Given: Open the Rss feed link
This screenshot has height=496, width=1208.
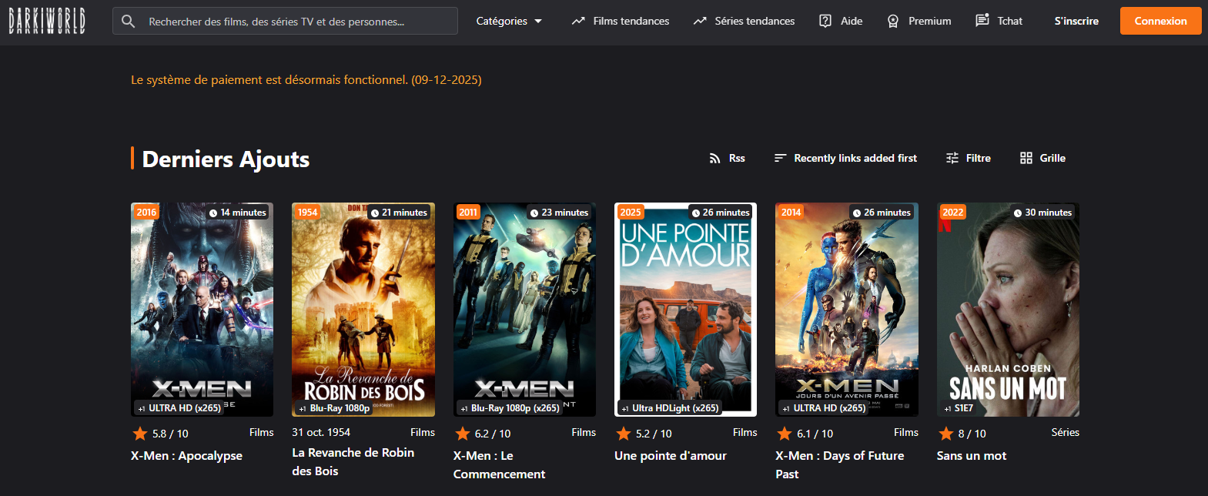Looking at the screenshot, I should point(727,158).
